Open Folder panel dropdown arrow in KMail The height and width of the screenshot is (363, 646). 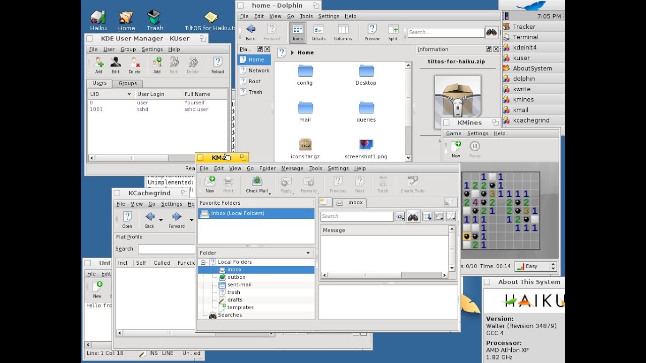308,253
